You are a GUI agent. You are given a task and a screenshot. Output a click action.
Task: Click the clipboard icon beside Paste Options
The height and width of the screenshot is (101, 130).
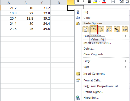pos(78,23)
